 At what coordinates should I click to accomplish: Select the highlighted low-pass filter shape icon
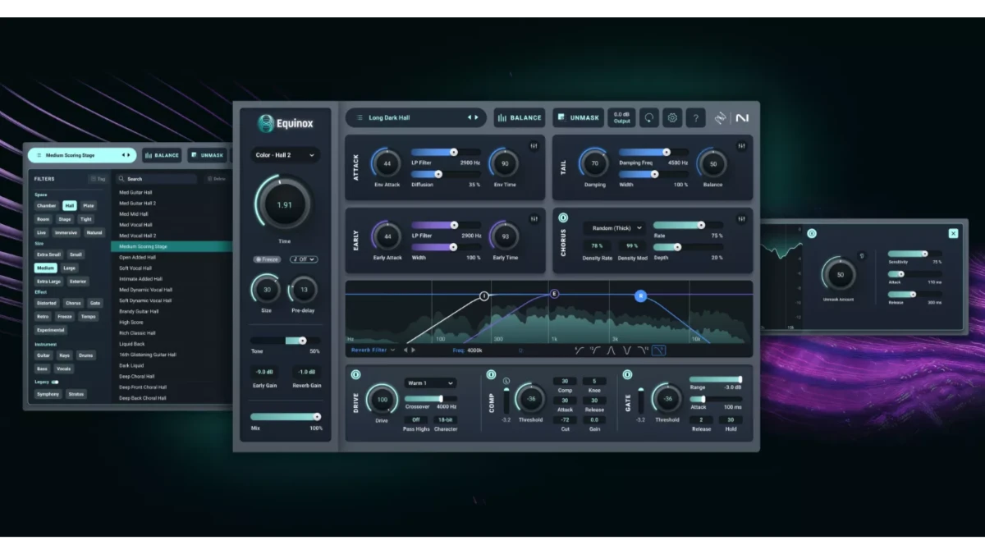pyautogui.click(x=659, y=350)
